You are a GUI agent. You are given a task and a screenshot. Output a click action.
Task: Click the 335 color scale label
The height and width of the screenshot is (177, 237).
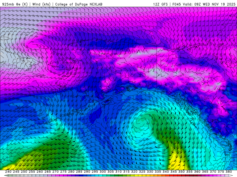158,172
